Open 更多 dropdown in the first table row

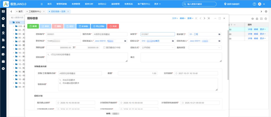pos(263,29)
